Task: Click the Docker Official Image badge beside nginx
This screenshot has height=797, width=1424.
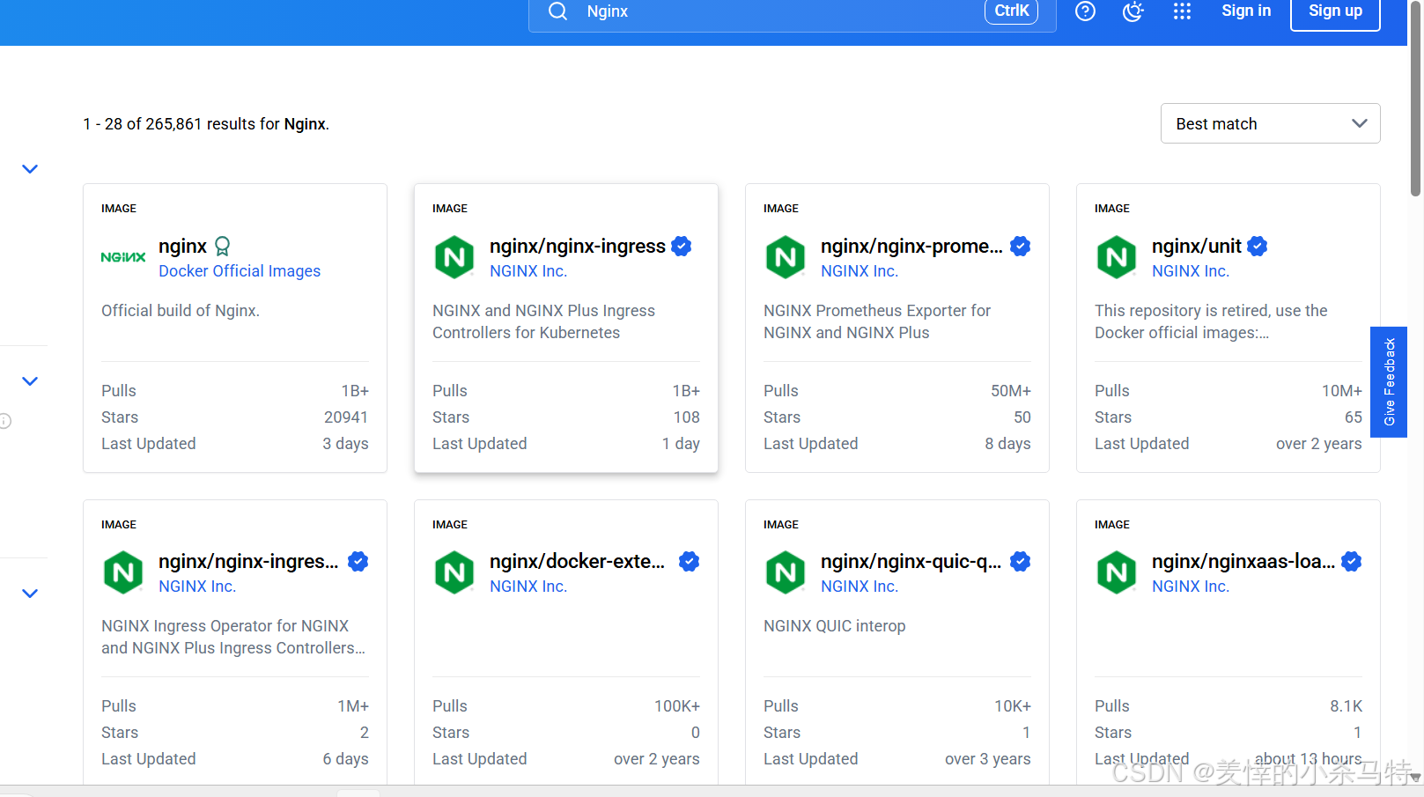Action: click(x=223, y=246)
